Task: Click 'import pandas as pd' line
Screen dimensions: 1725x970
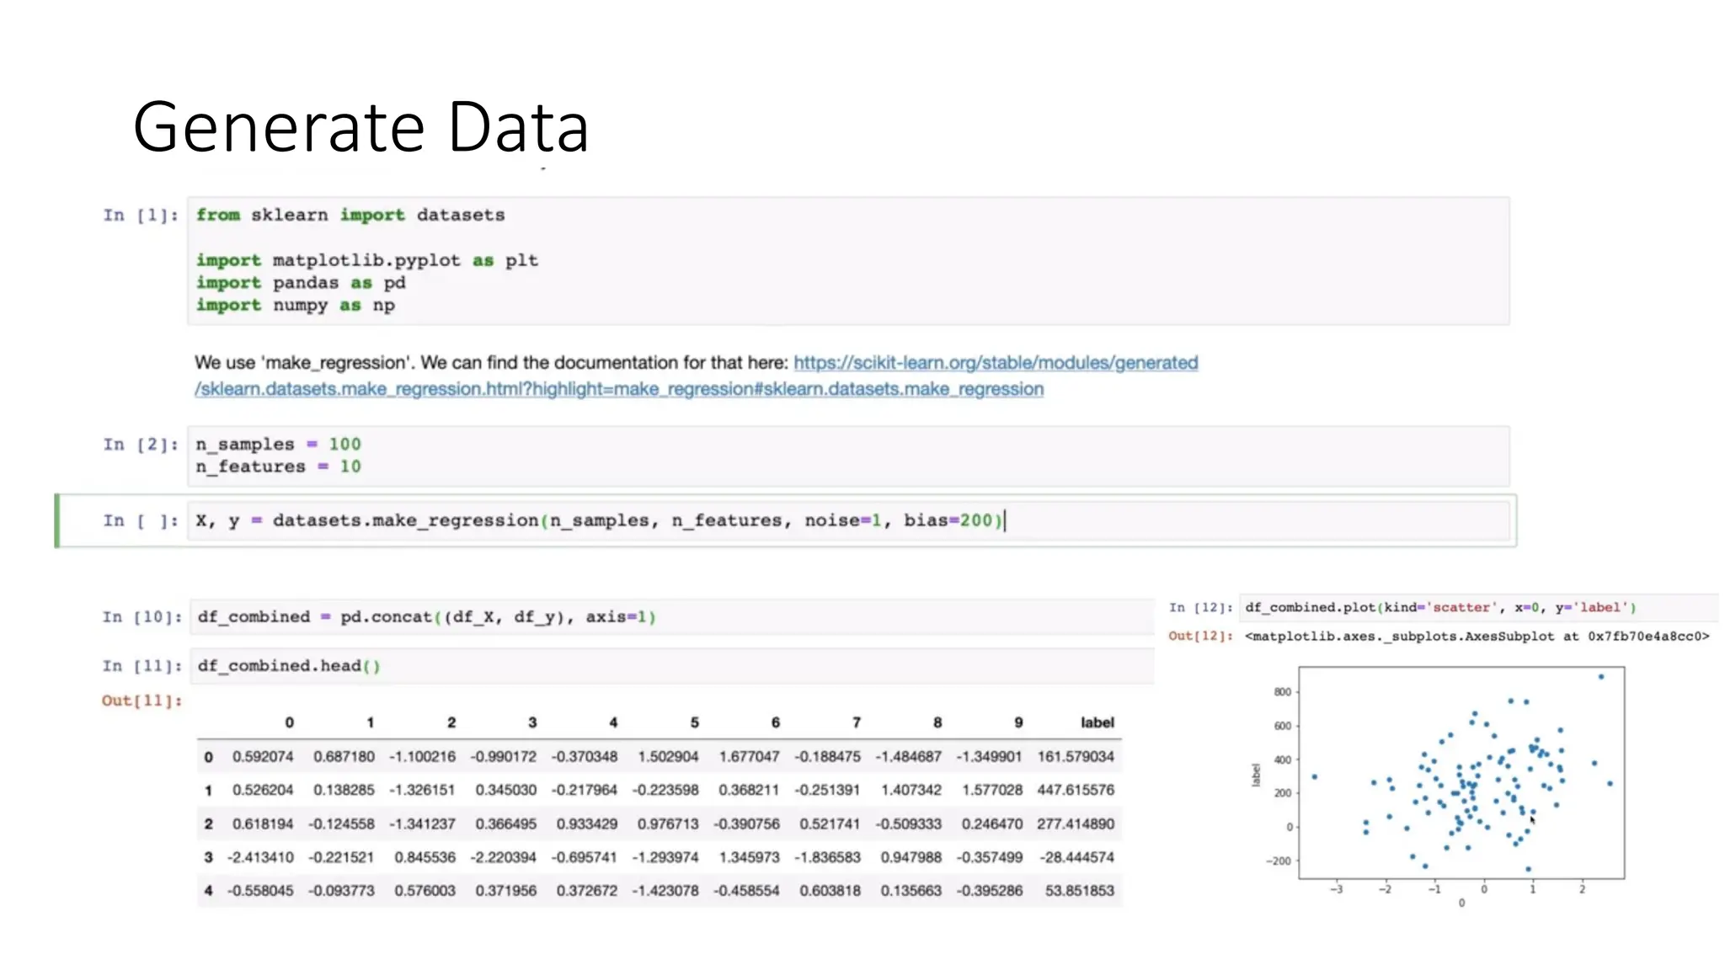Action: point(301,283)
